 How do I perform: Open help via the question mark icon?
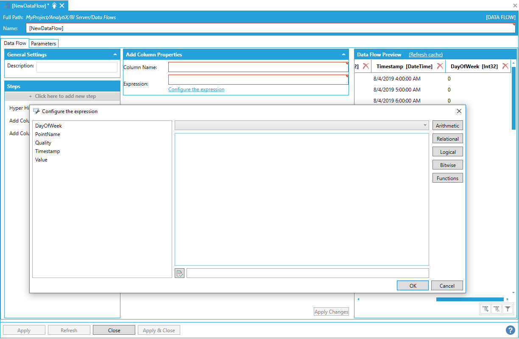click(510, 330)
